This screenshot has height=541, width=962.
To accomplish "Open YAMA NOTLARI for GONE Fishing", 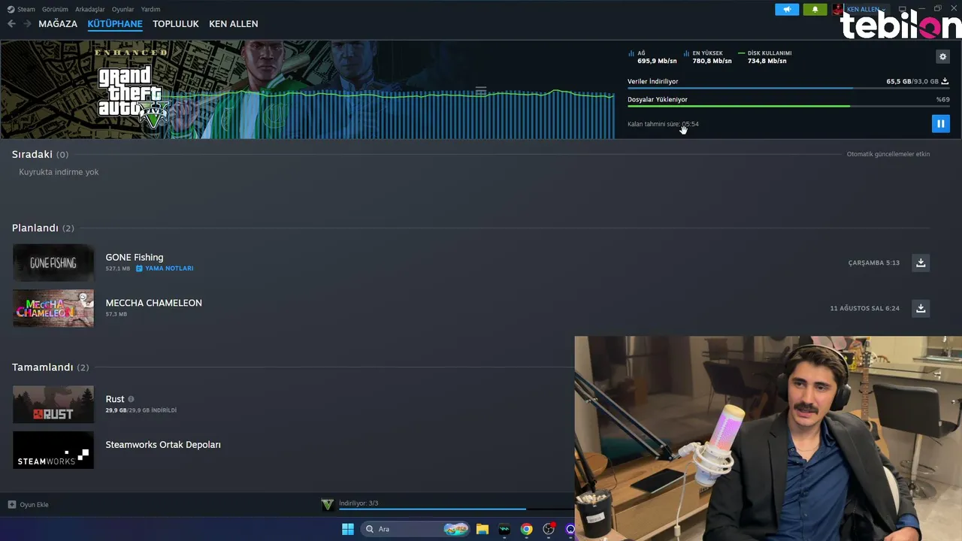I will point(169,268).
